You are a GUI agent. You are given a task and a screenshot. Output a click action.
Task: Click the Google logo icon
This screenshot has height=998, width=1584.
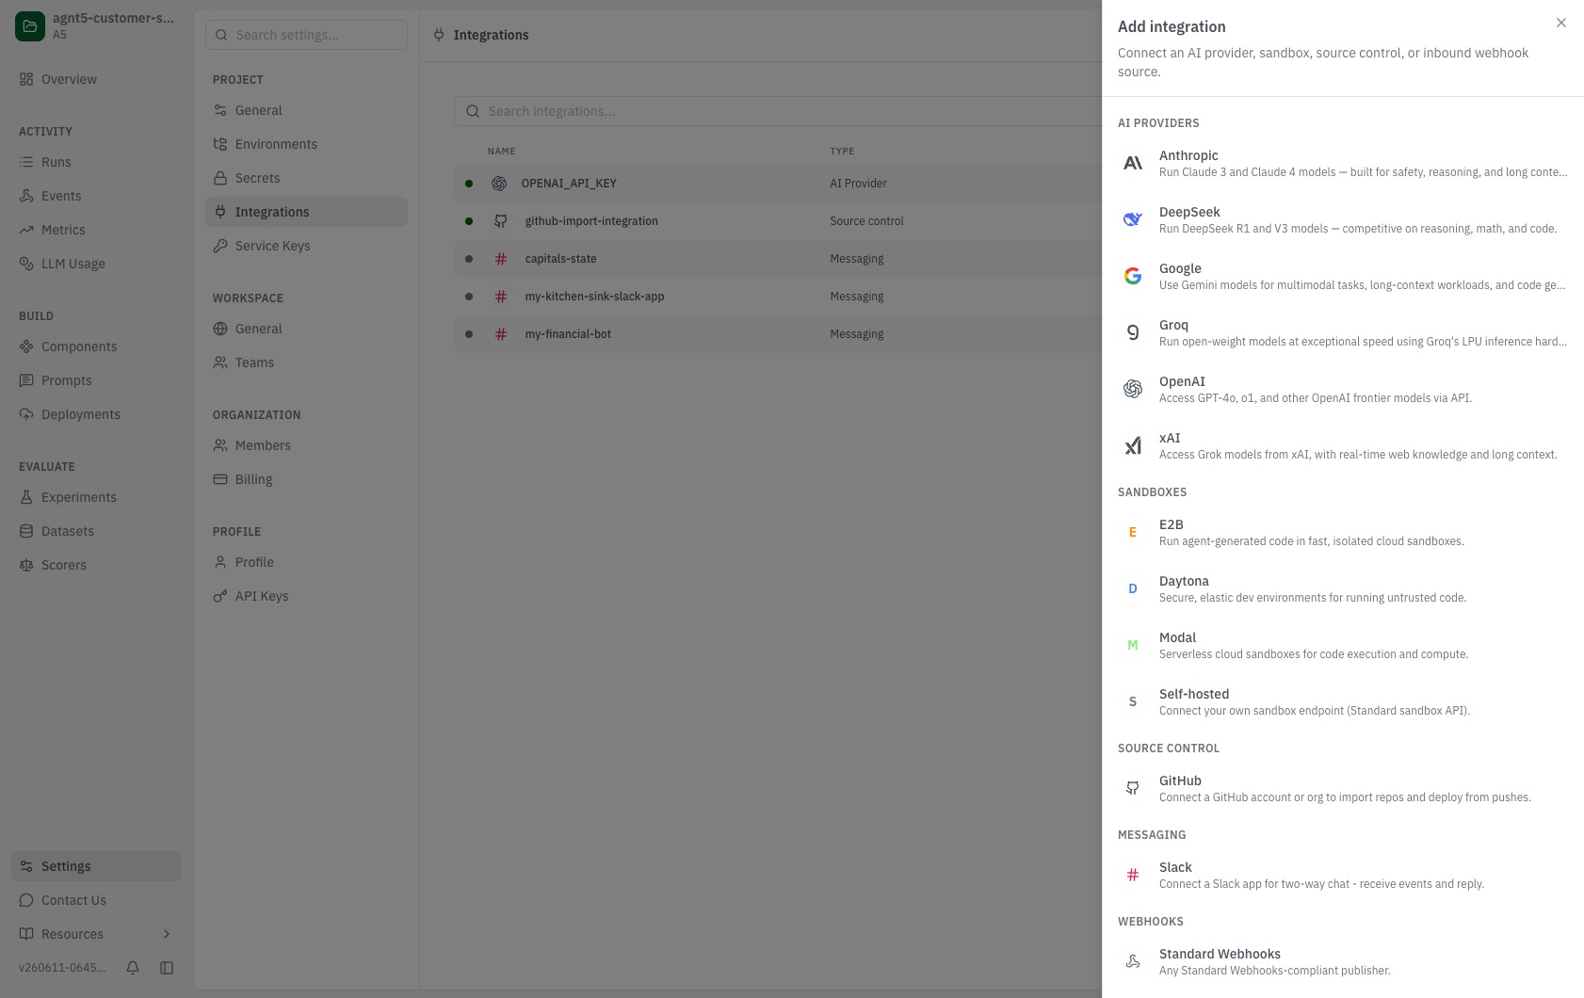point(1133,276)
